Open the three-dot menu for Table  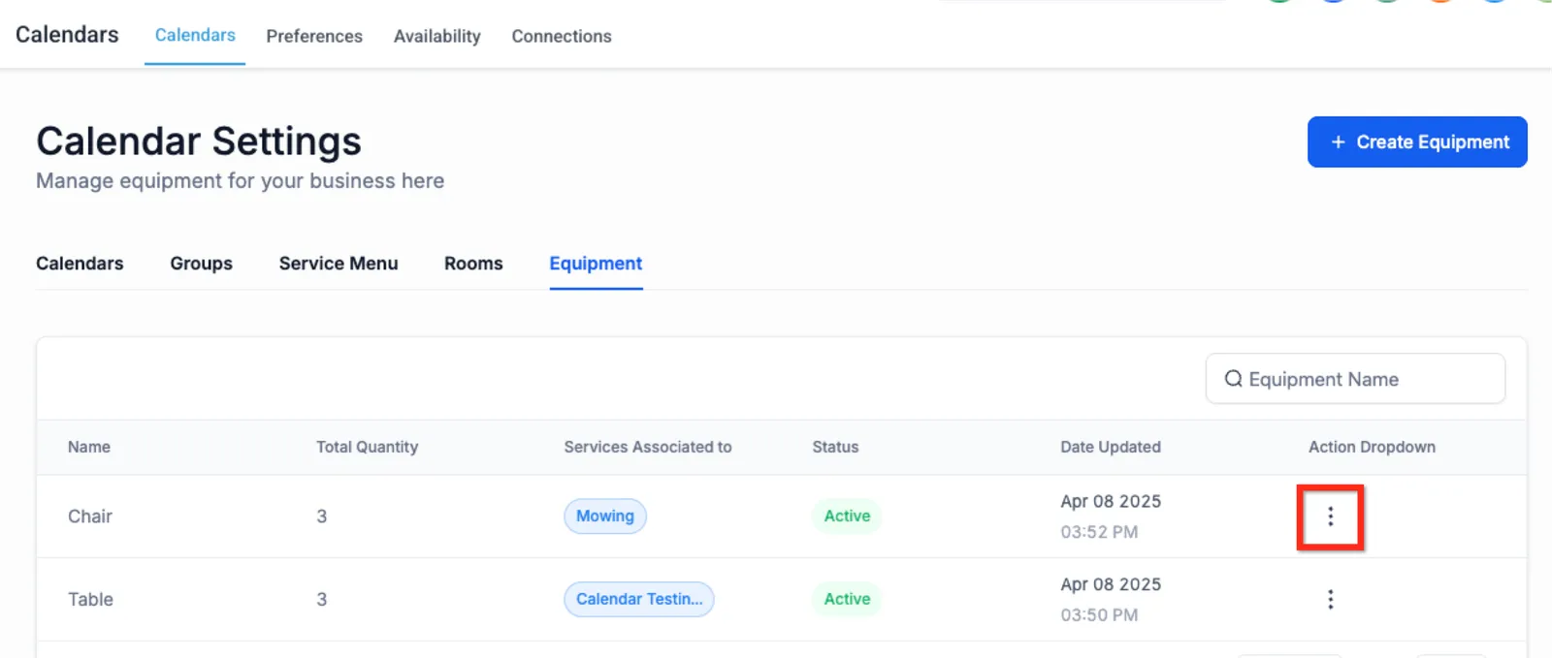pos(1330,600)
